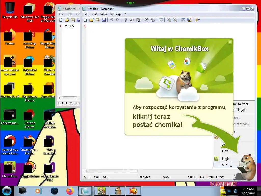261x196 pixels.
Task: Click the ChomikBox taskbar button labeled Box
Action: pyautogui.click(x=101, y=191)
